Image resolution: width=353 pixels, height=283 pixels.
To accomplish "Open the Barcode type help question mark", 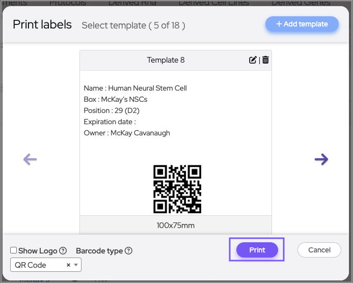I will coord(128,250).
